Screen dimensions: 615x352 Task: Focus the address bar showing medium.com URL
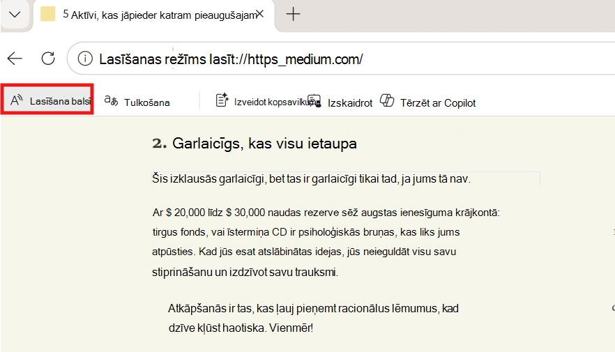point(341,59)
